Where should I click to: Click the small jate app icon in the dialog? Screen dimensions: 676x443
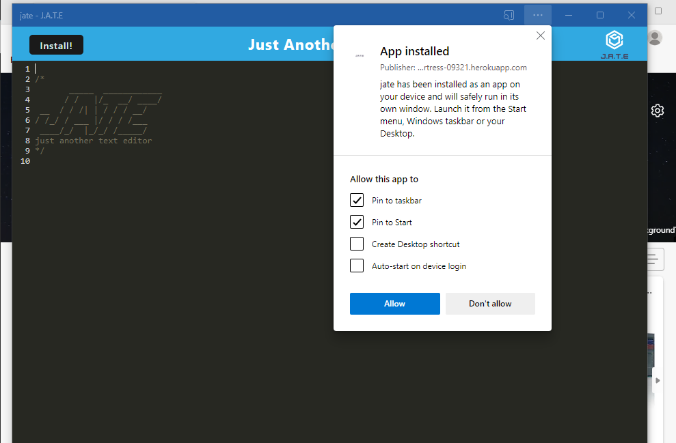pyautogui.click(x=359, y=55)
